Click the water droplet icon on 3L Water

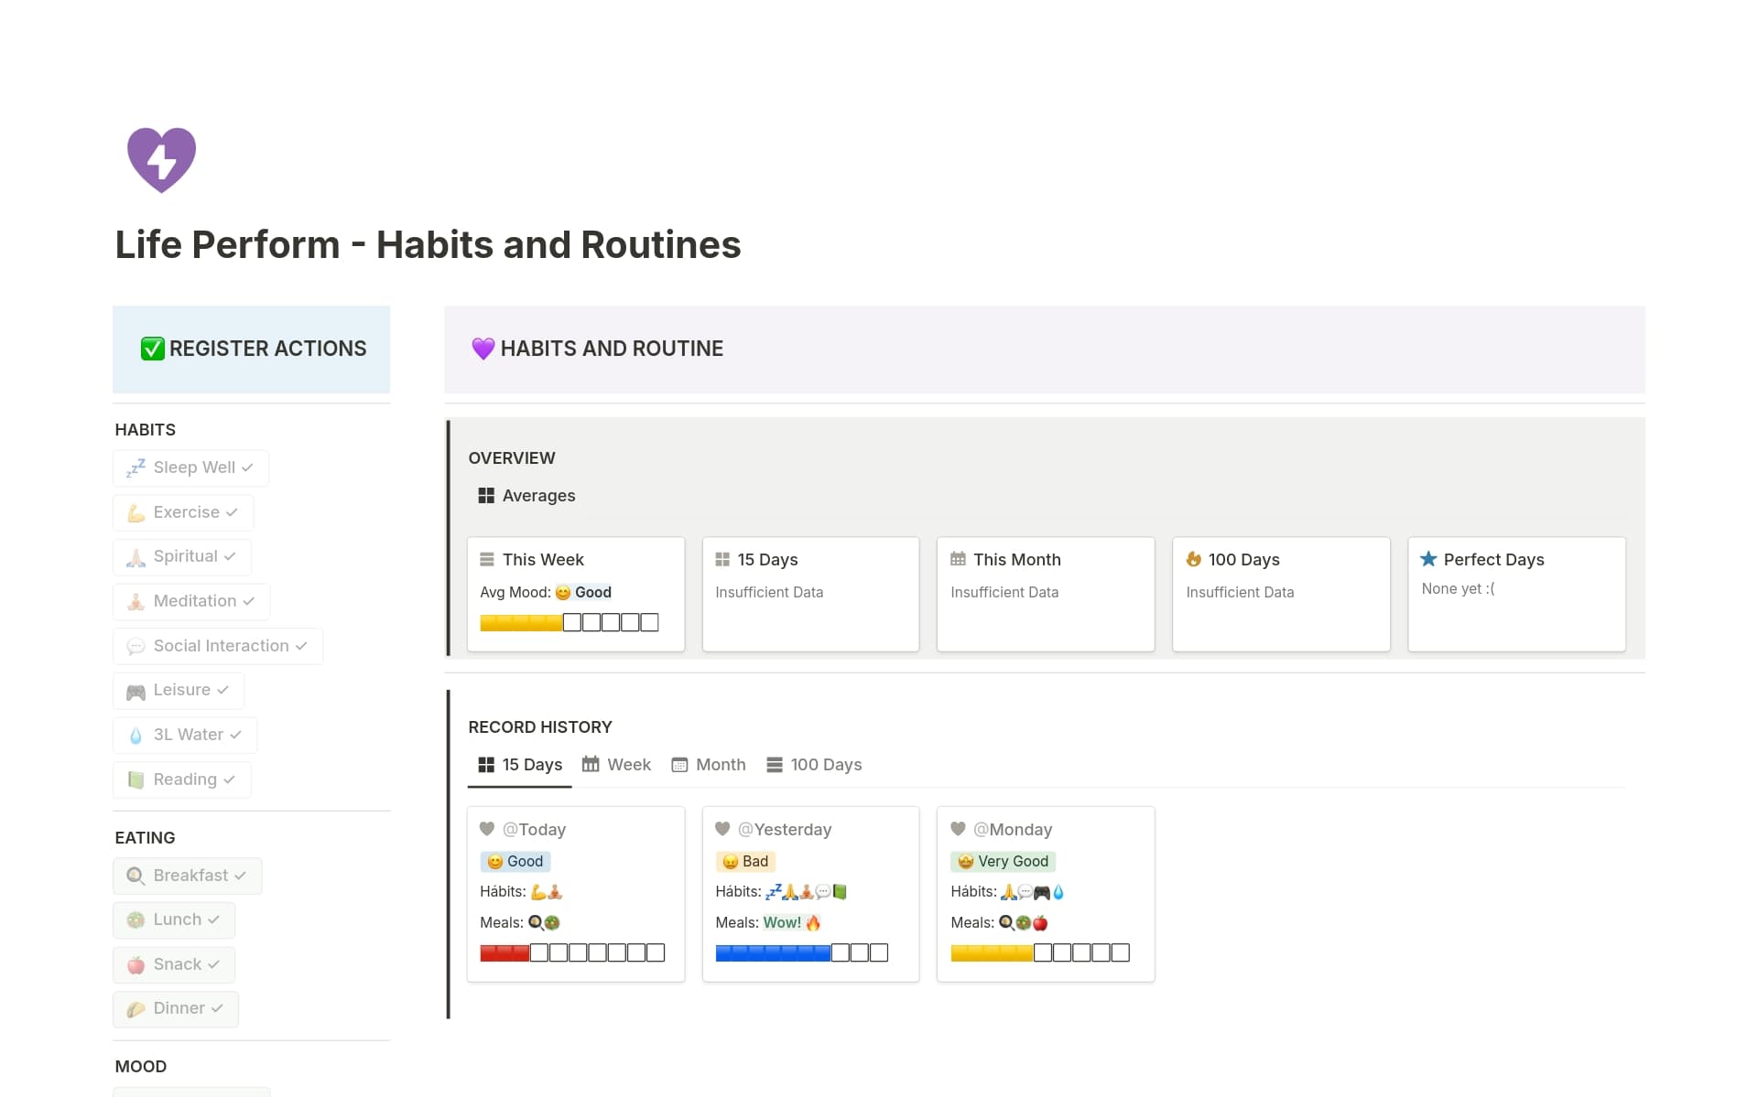pos(135,735)
